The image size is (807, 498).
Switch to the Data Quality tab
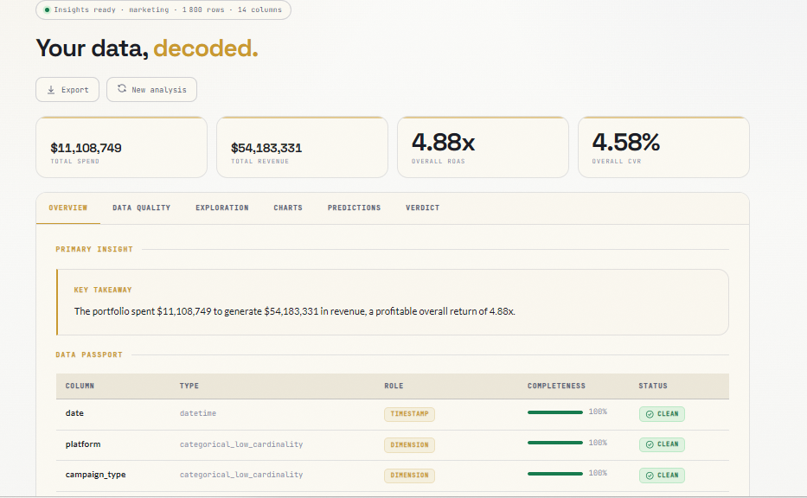coord(142,207)
